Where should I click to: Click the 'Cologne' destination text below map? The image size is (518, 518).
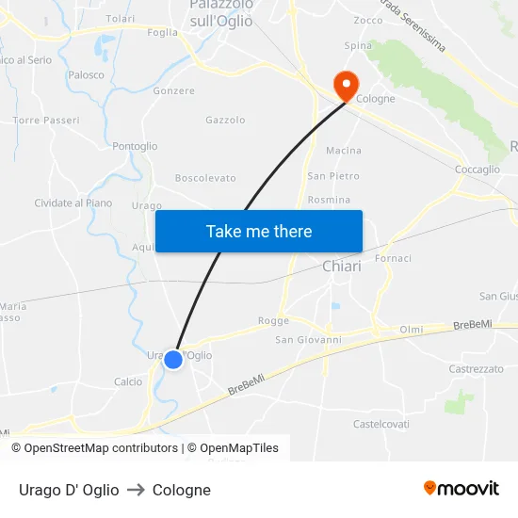(182, 491)
